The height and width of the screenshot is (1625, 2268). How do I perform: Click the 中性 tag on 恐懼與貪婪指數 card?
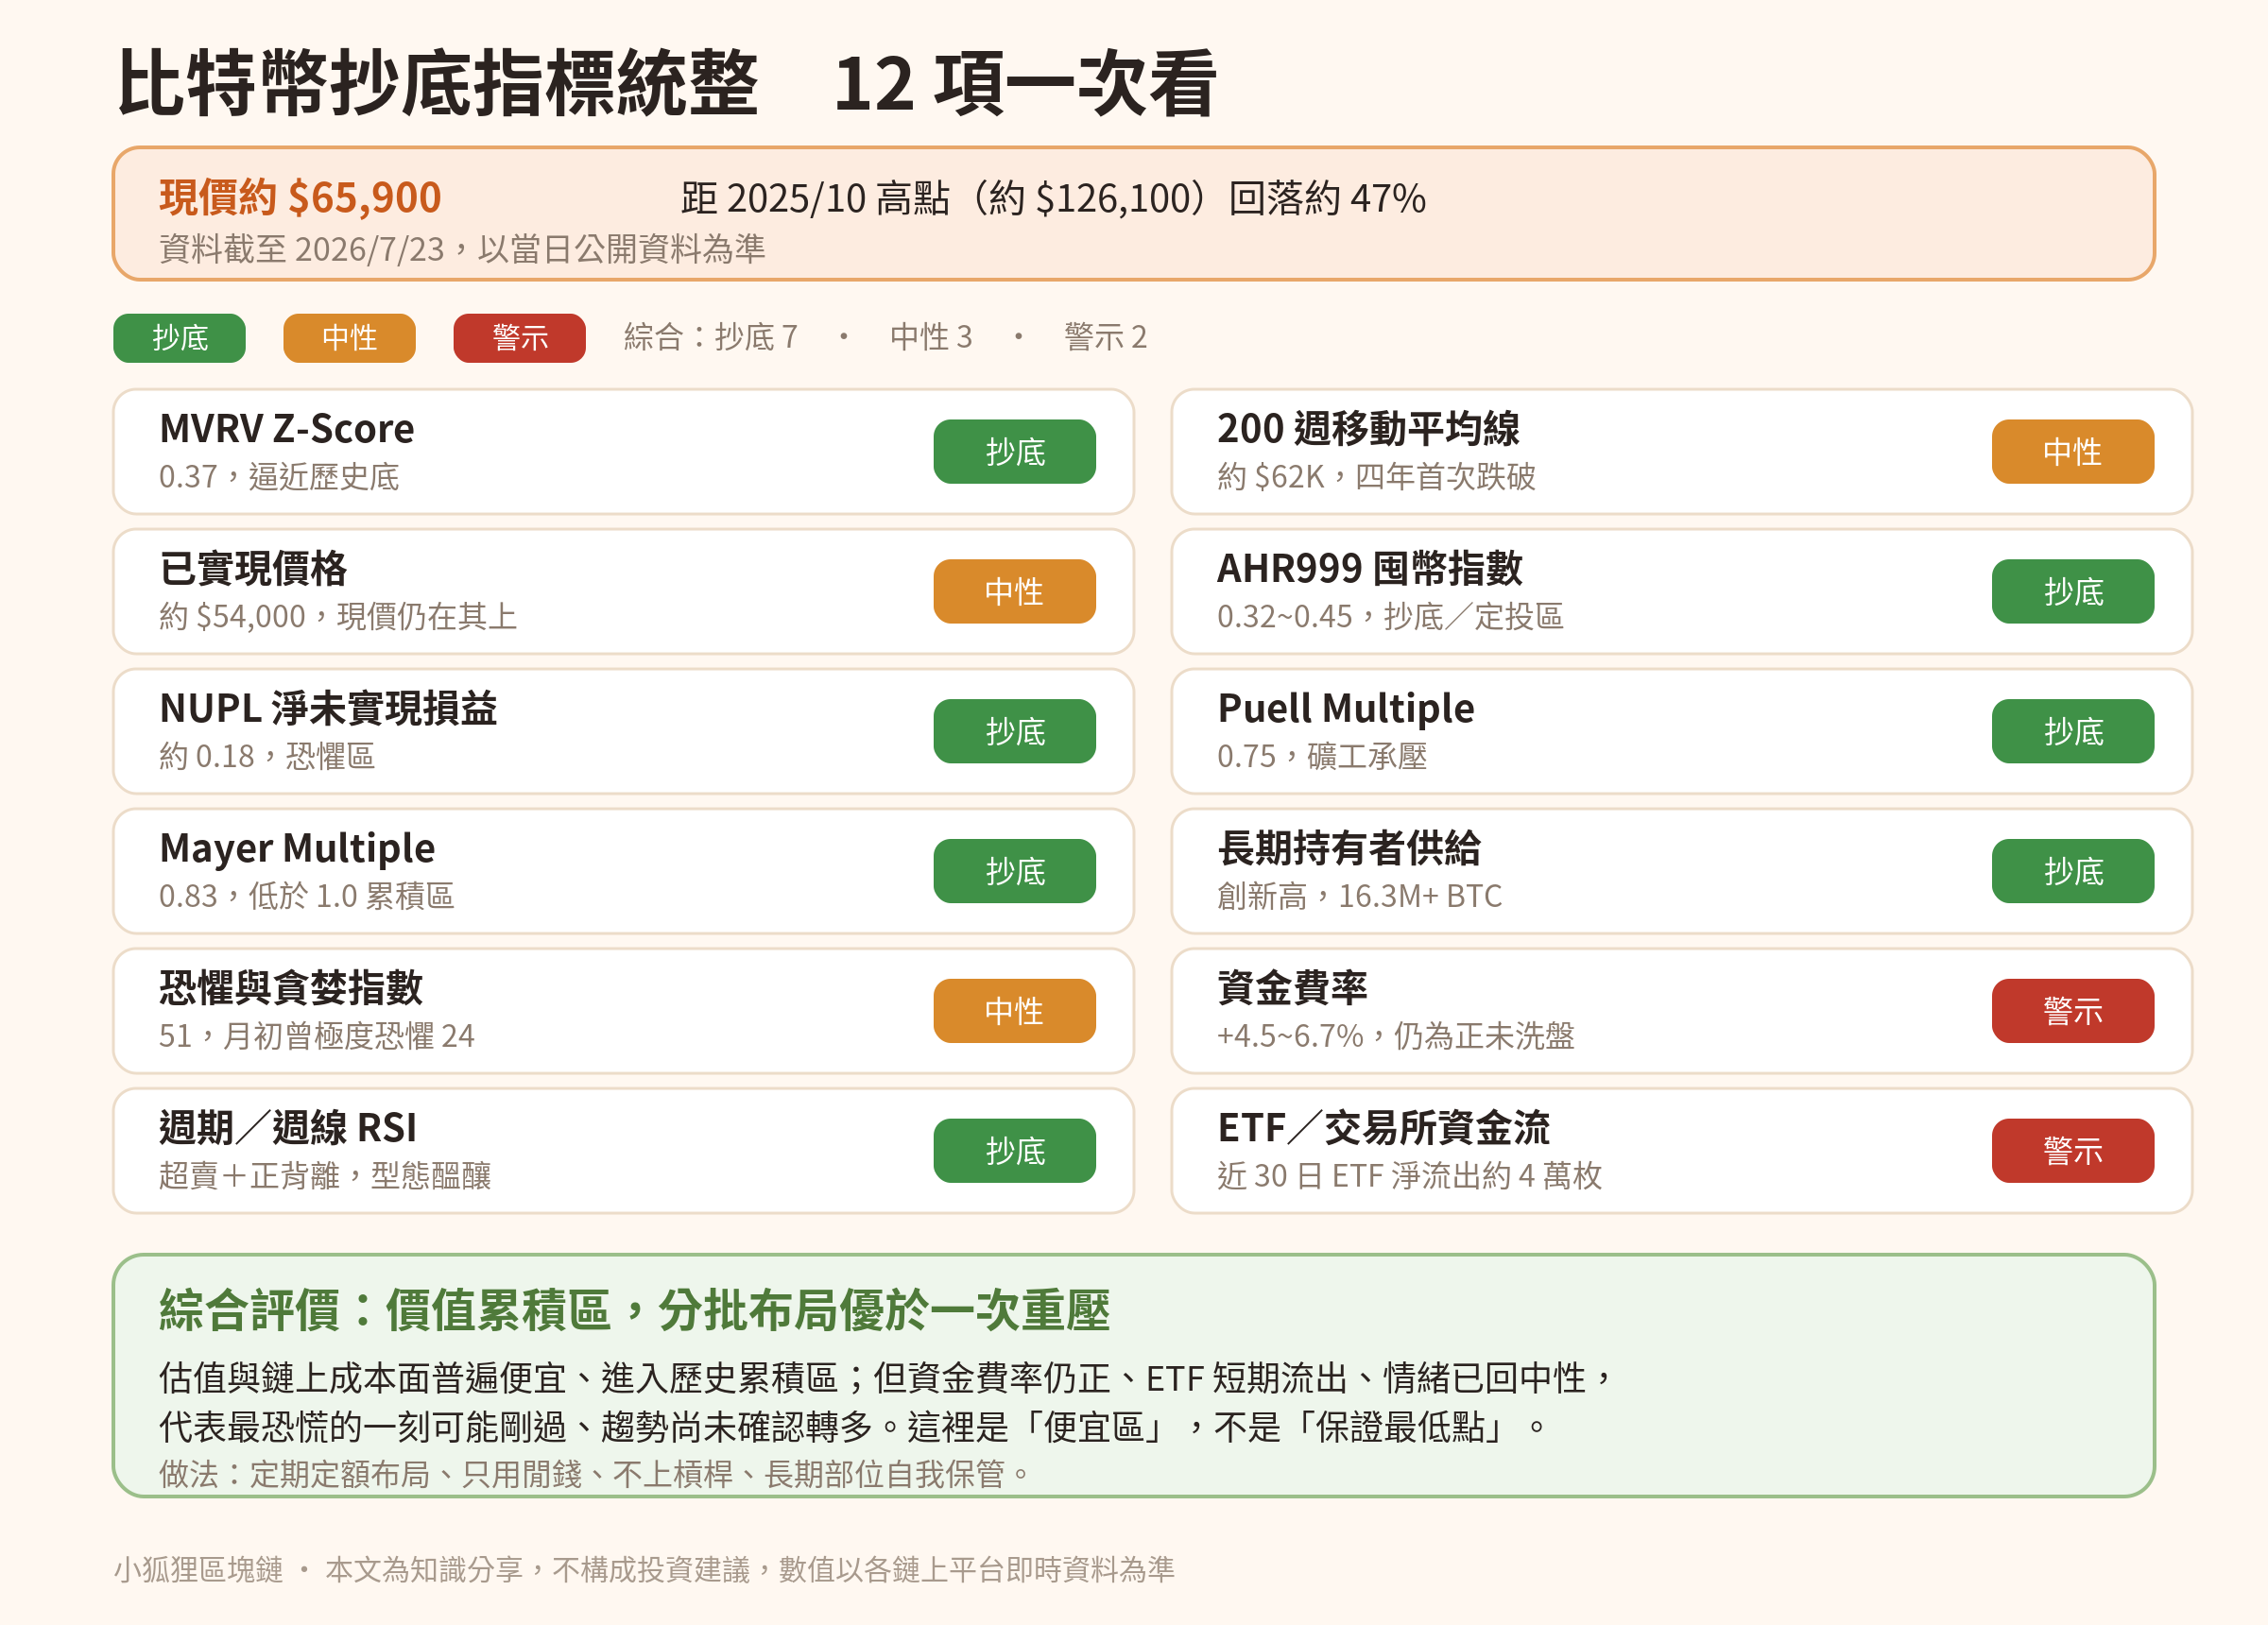1014,1012
